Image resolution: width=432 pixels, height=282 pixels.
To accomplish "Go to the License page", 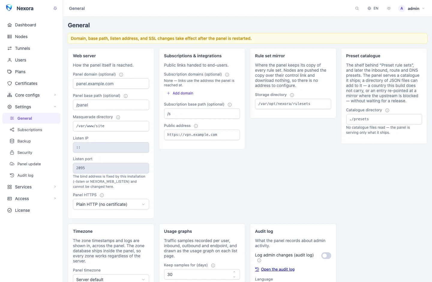I will click(31, 210).
